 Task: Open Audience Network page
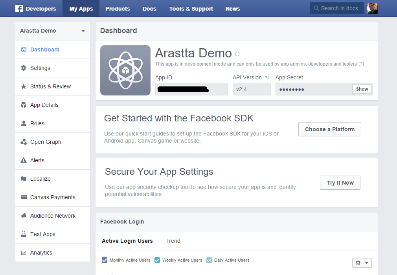(53, 216)
